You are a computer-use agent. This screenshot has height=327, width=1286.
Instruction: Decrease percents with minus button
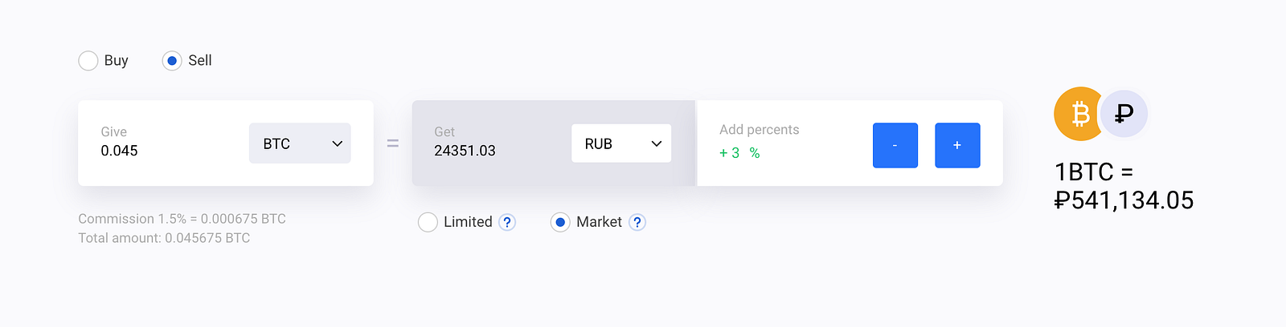(895, 145)
